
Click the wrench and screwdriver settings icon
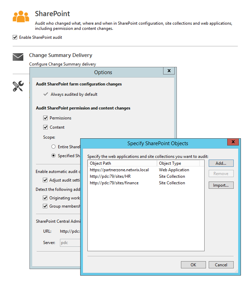pyautogui.click(x=18, y=86)
